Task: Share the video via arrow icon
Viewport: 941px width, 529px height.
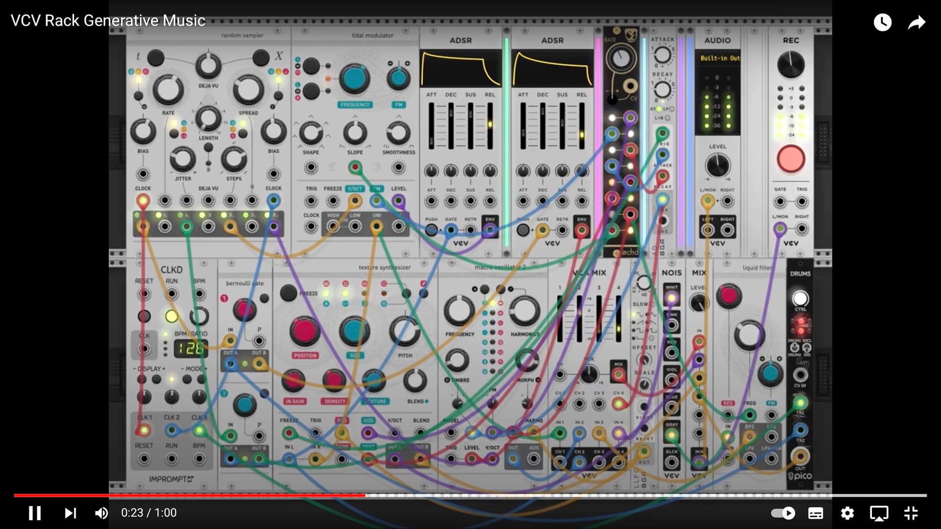Action: 916,22
